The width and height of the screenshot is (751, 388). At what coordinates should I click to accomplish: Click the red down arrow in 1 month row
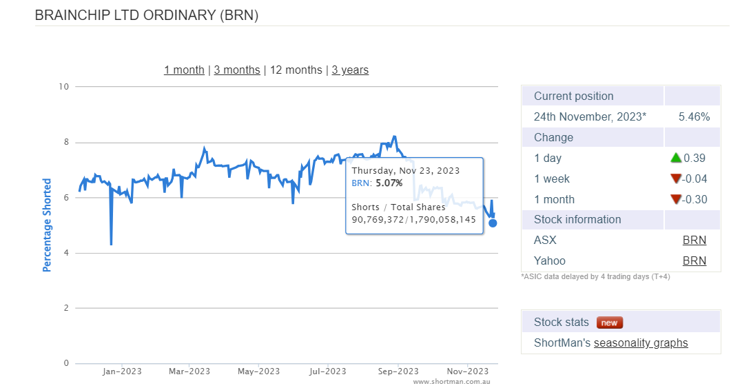click(x=676, y=199)
